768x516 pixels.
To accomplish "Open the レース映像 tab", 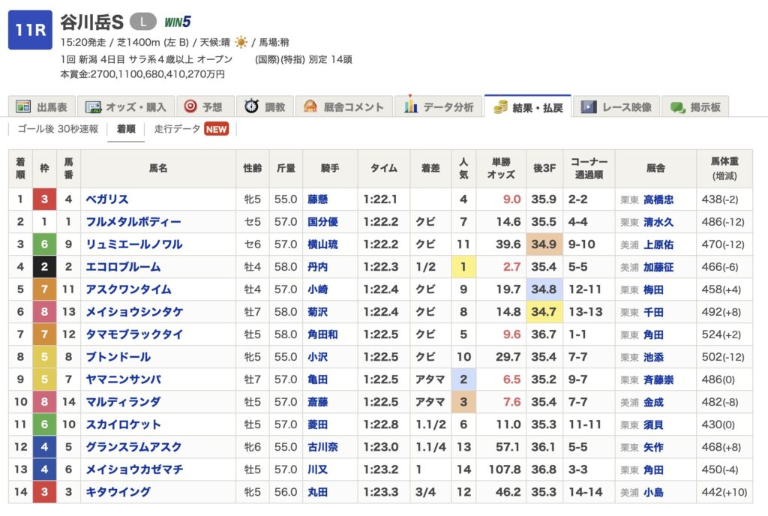I will pos(616,106).
